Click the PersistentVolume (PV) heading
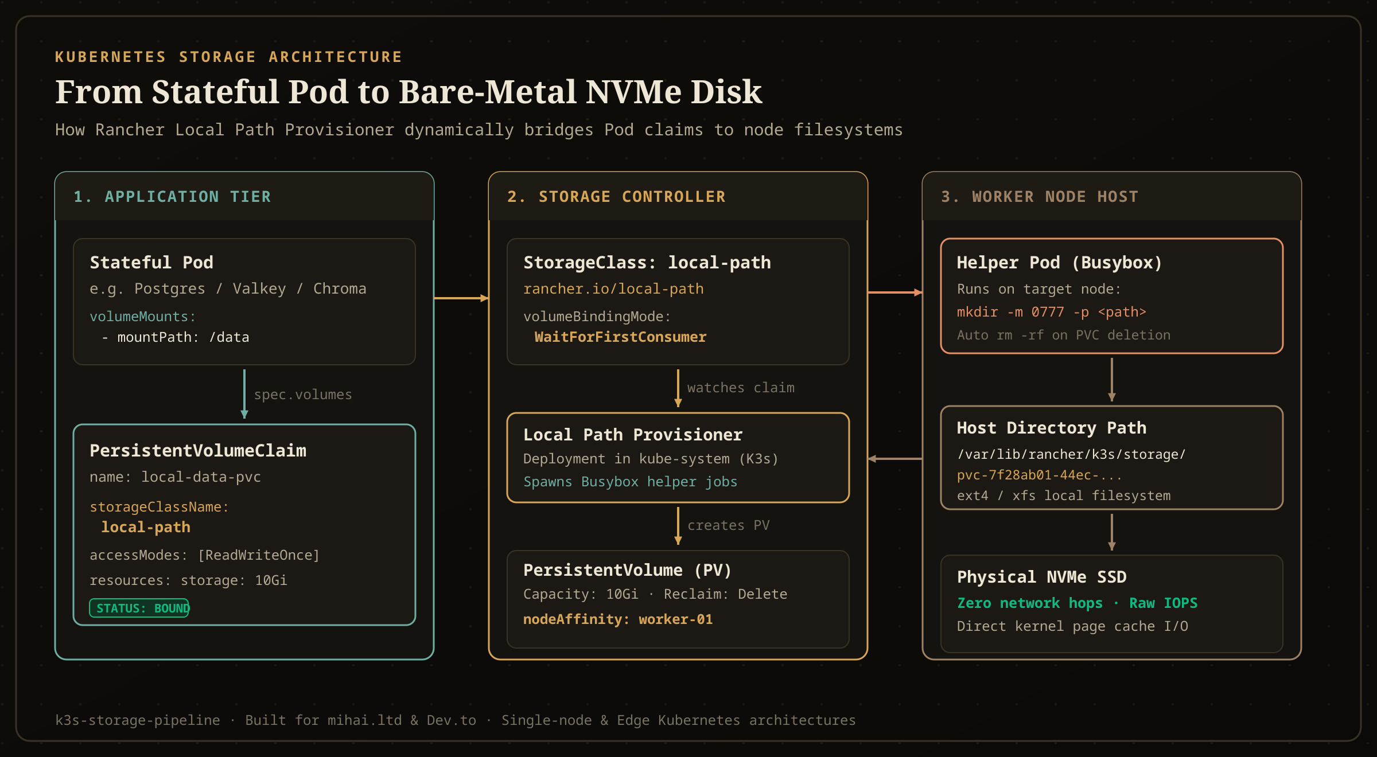The width and height of the screenshot is (1377, 757). [628, 570]
